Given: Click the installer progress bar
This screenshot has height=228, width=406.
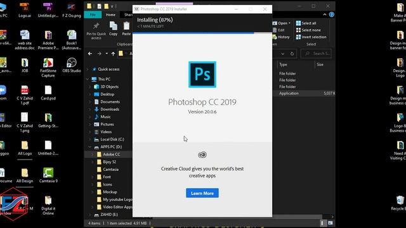Looking at the screenshot, I should pyautogui.click(x=202, y=33).
